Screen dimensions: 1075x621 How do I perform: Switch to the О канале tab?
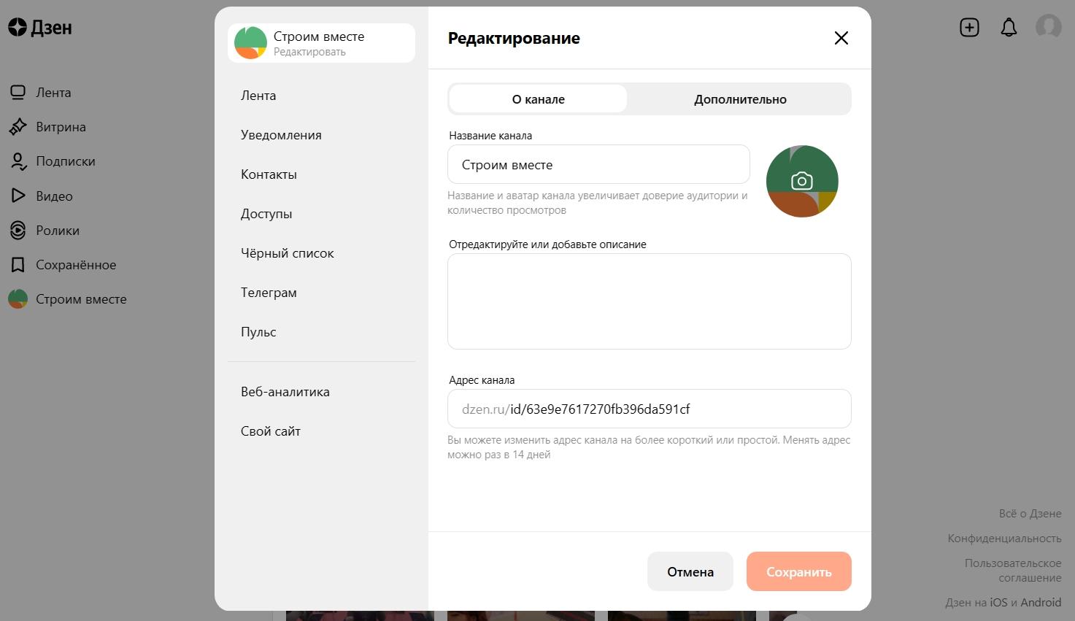pos(538,99)
